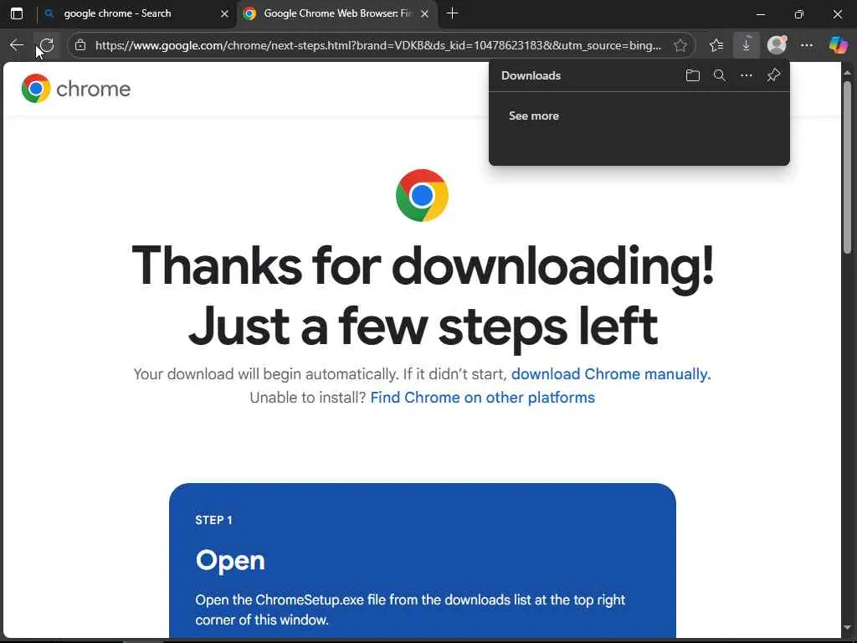
Task: Open the Favorites list icon
Action: pyautogui.click(x=716, y=45)
